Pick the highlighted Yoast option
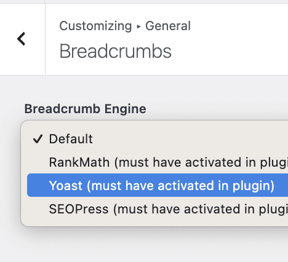The width and height of the screenshot is (288, 262). (158, 185)
